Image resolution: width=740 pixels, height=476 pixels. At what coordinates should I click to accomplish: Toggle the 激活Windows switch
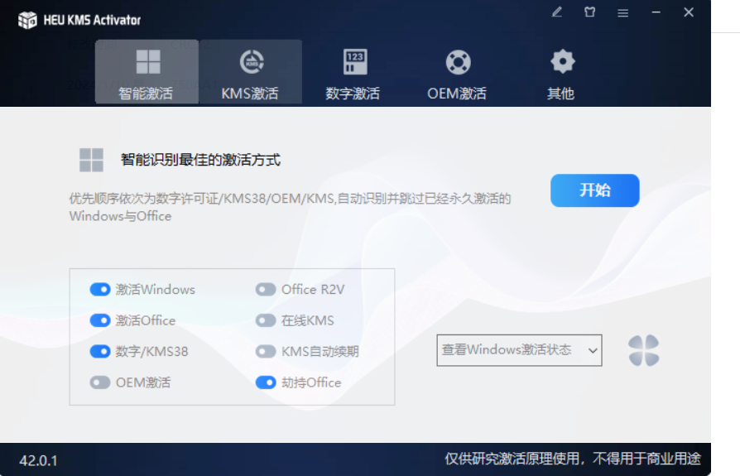pos(100,289)
